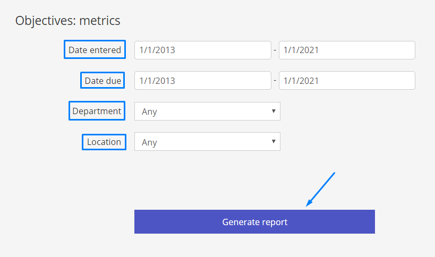
Task: Select the Any value in Department
Action: (x=150, y=112)
